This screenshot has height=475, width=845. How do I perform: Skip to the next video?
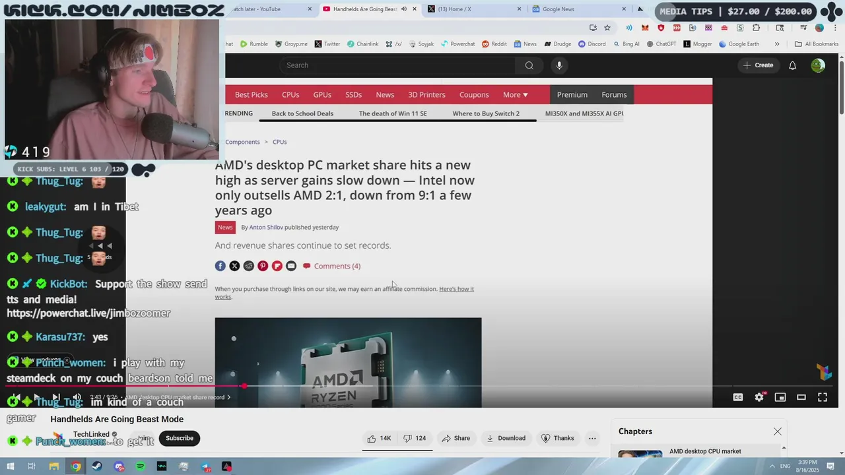point(56,397)
